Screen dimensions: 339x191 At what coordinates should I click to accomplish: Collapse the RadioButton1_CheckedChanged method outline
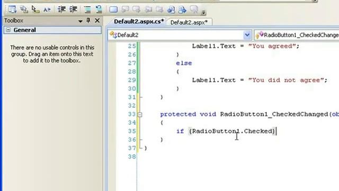(x=140, y=115)
